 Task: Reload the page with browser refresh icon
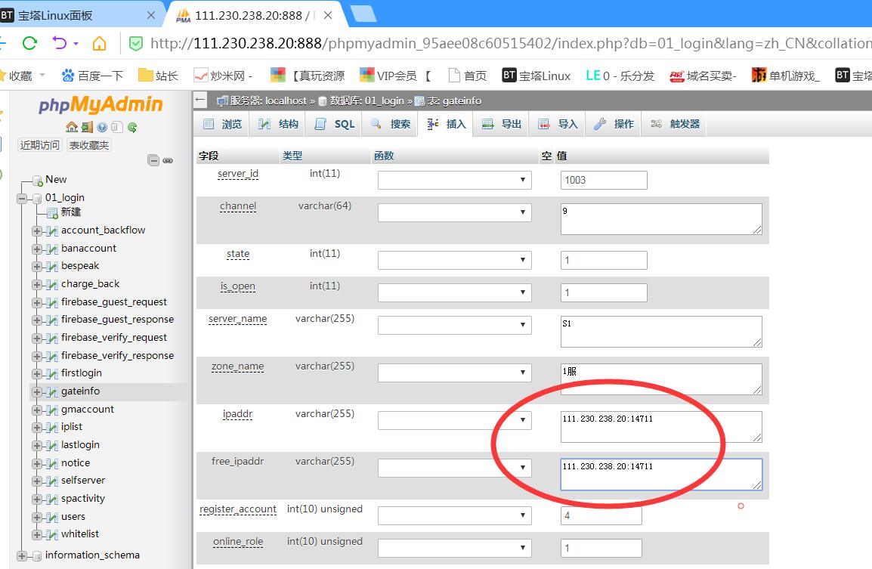pyautogui.click(x=29, y=43)
